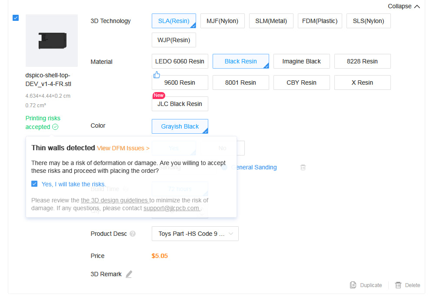Open the 3D design guidelines link
Image resolution: width=430 pixels, height=304 pixels.
(115, 200)
